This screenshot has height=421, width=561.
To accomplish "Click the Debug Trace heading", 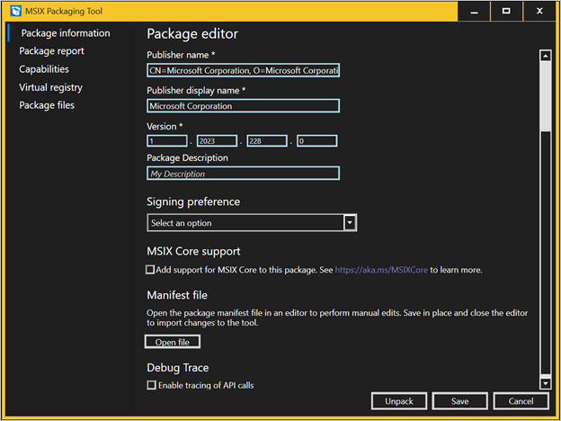I will (178, 368).
